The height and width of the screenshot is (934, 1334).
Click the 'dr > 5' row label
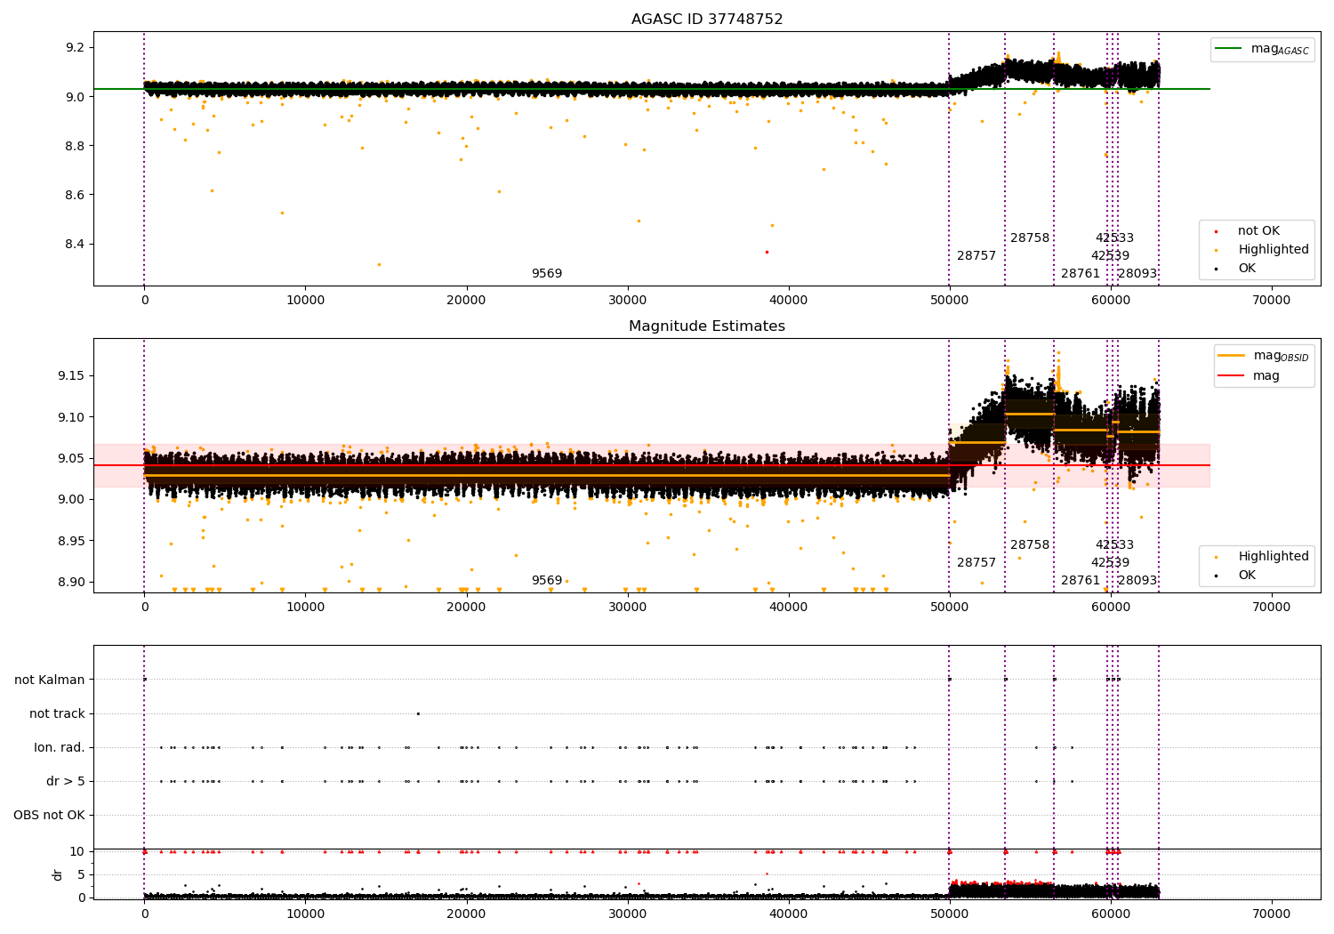66,782
